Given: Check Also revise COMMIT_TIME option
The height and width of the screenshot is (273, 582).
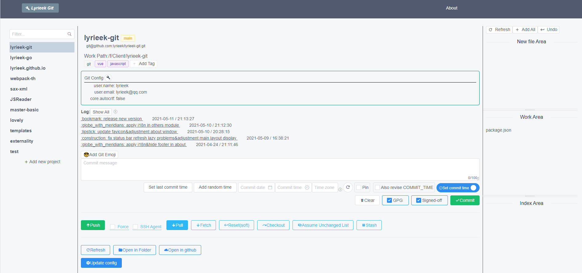Looking at the screenshot, I should 377,187.
